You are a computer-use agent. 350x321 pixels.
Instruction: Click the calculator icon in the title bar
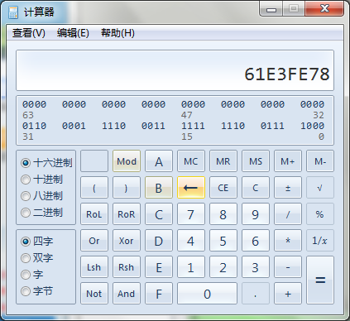(x=13, y=12)
